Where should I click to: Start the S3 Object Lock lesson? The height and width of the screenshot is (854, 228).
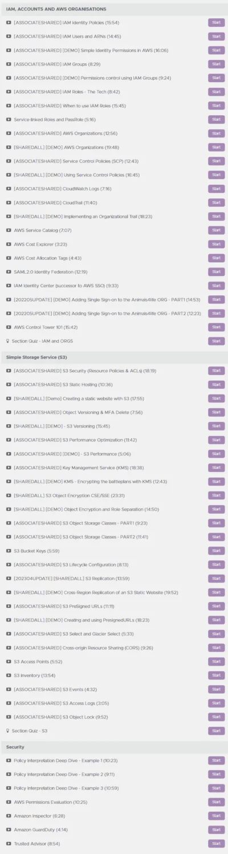(x=216, y=717)
